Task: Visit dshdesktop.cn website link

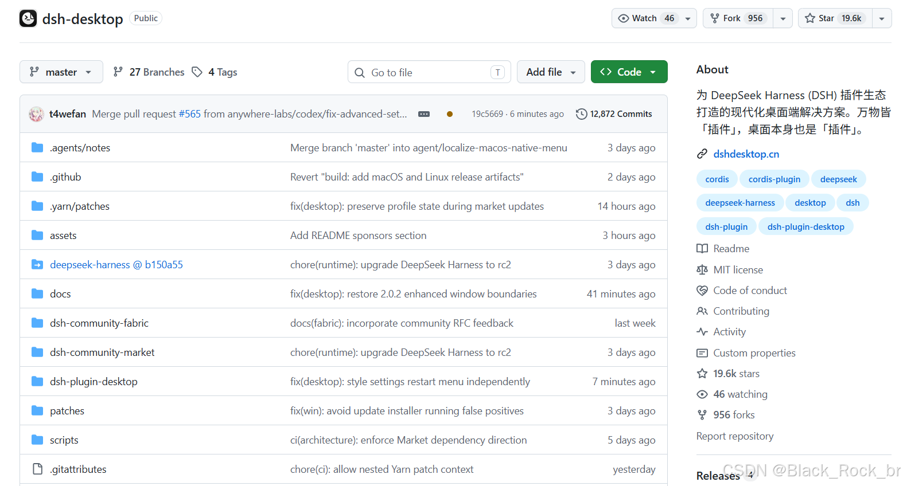Action: pyautogui.click(x=746, y=154)
